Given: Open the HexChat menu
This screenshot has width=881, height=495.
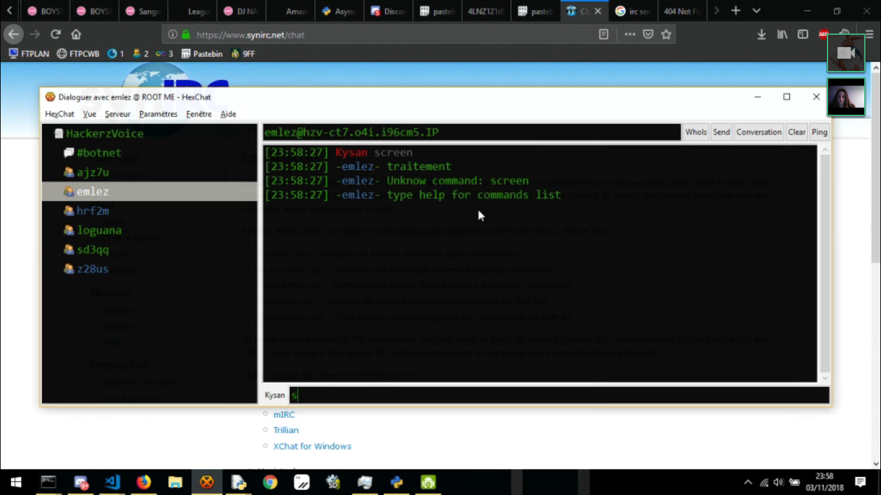Looking at the screenshot, I should (59, 114).
